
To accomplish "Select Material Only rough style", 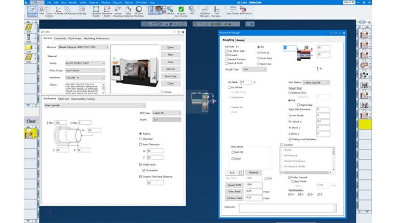I will [290, 93].
